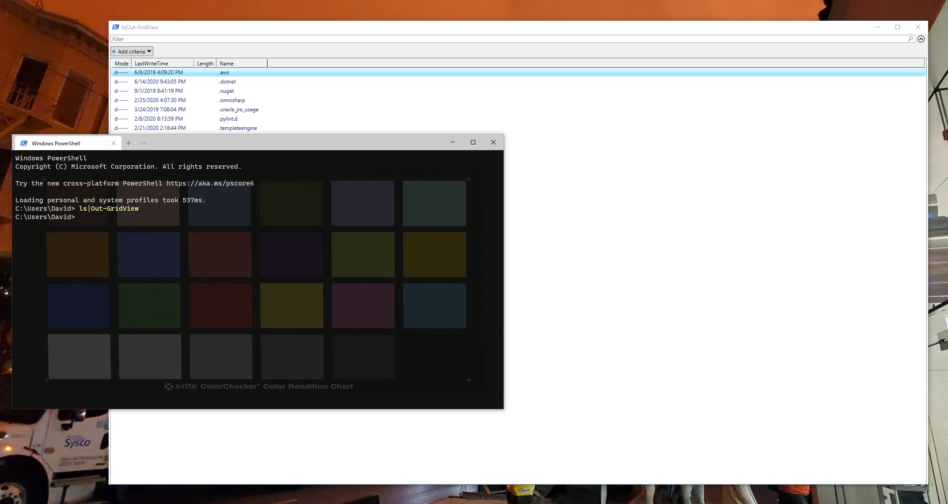Click the magnifier search icon in Filter
948x504 pixels.
(910, 39)
